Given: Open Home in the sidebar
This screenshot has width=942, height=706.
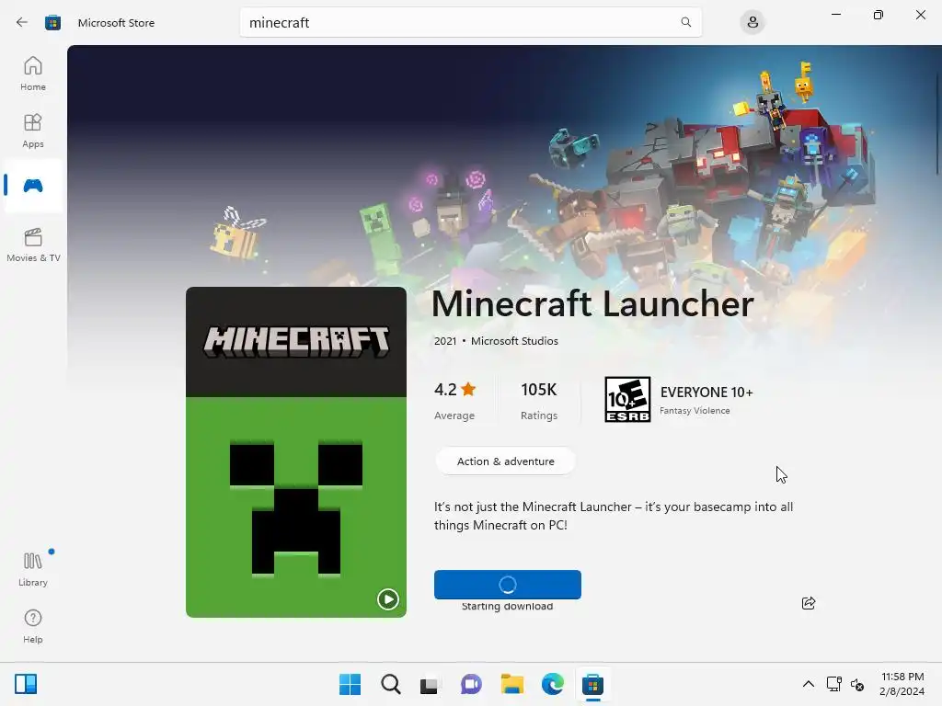Looking at the screenshot, I should [x=33, y=74].
